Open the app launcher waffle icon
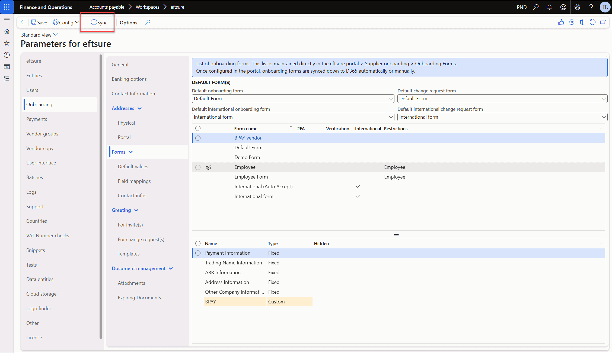This screenshot has width=612, height=353. tap(7, 7)
